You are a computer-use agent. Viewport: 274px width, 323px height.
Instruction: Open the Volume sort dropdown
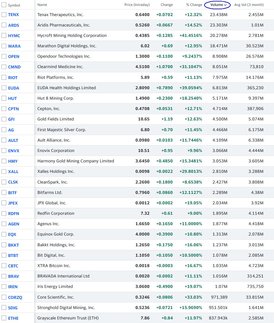click(x=218, y=5)
